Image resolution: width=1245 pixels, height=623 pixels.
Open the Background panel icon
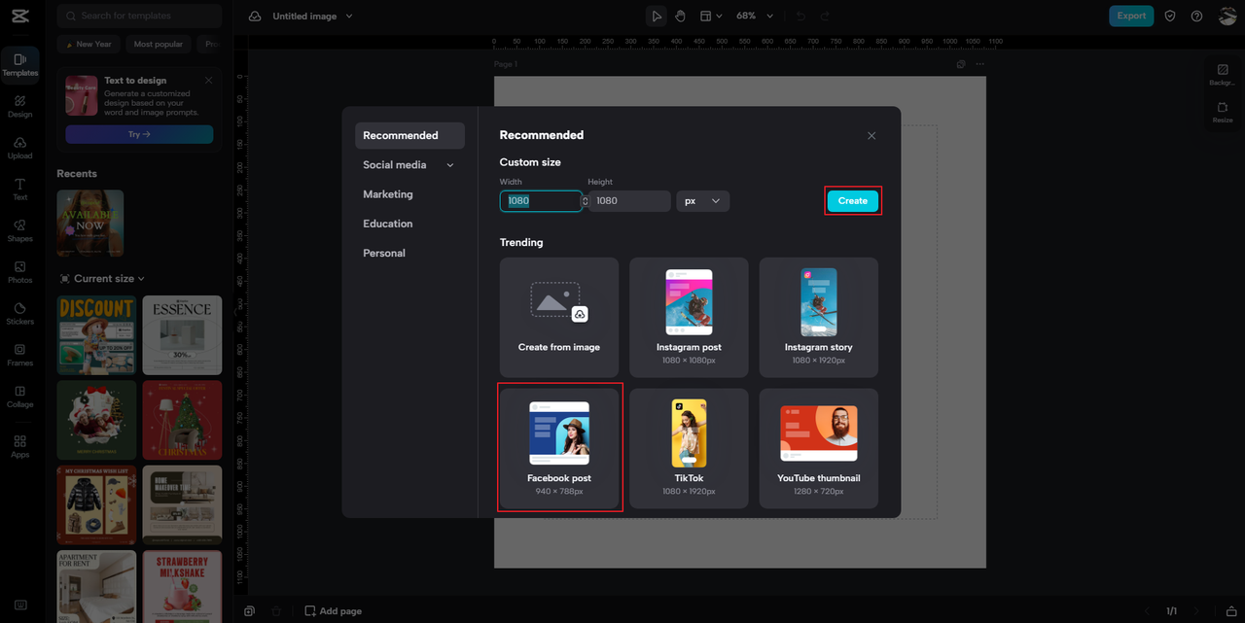tap(1223, 75)
